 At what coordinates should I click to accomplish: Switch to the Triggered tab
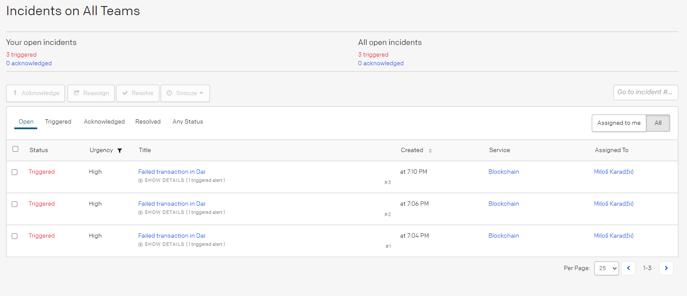click(58, 122)
